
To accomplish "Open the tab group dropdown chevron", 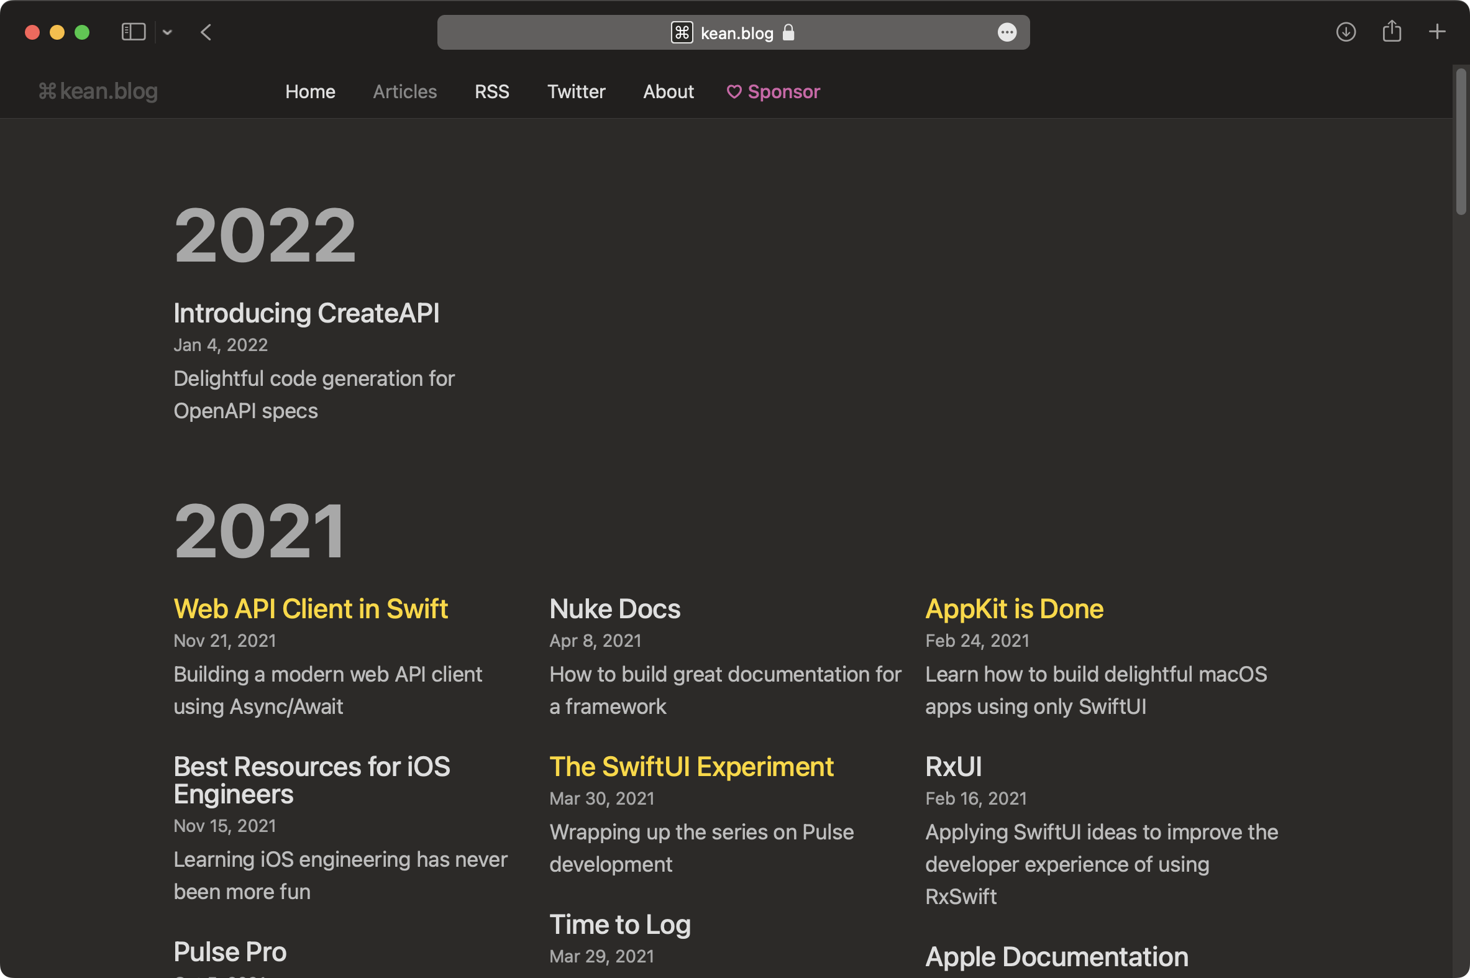I will click(167, 32).
